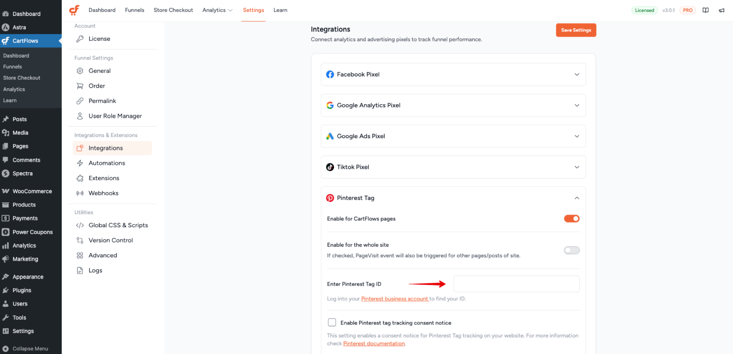This screenshot has height=354, width=733.
Task: Open Store Checkout in CartFlows submenu
Action: click(x=21, y=78)
